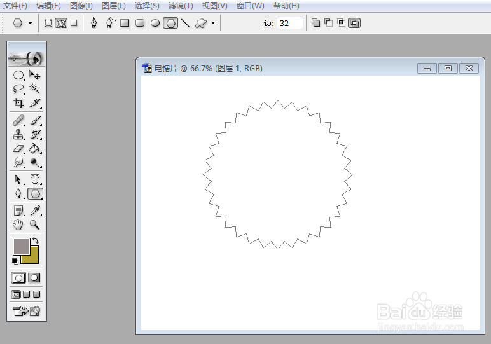Select the Elliptical Marquee tool
The width and height of the screenshot is (491, 344).
(18, 75)
